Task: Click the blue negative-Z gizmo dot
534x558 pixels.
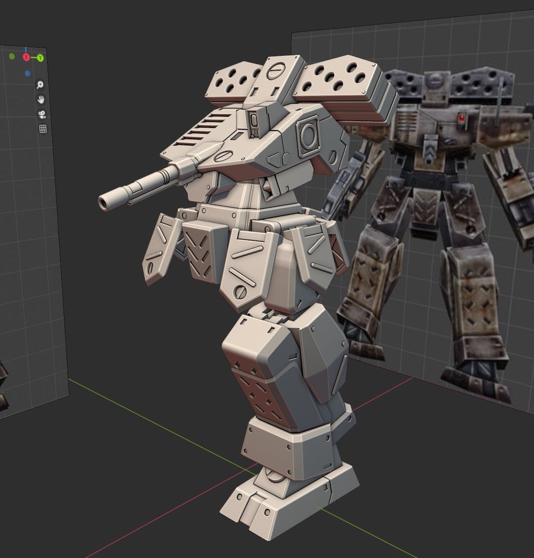Action: (x=27, y=73)
